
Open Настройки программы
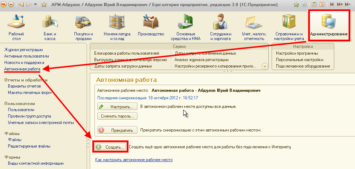pyautogui.click(x=297, y=53)
